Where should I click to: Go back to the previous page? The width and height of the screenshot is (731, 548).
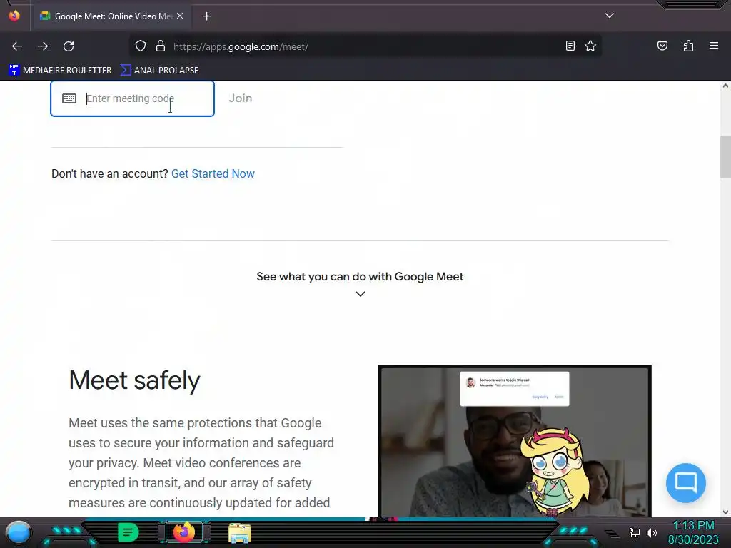[x=17, y=46]
